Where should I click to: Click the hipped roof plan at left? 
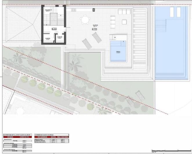[23, 24]
